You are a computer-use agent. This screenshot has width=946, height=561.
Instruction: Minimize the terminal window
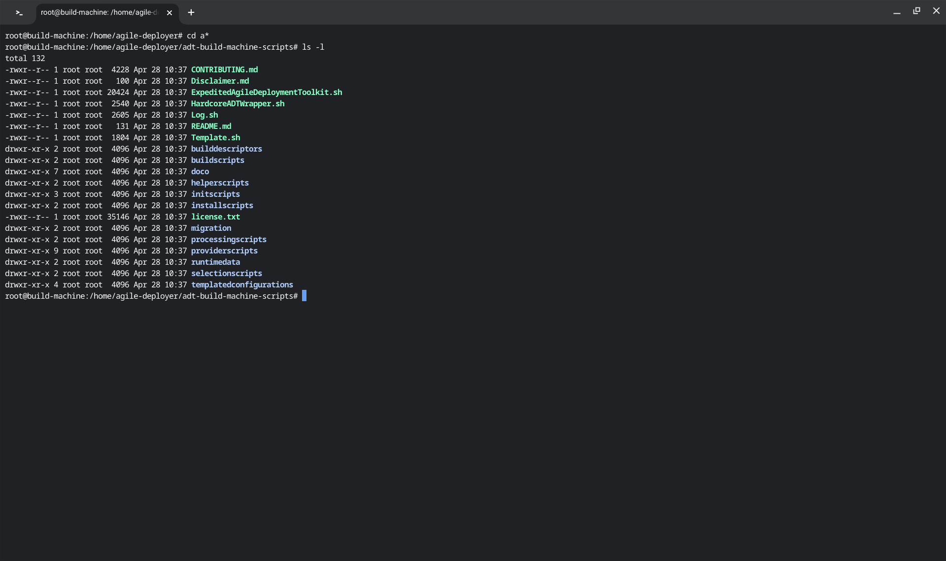pos(897,12)
